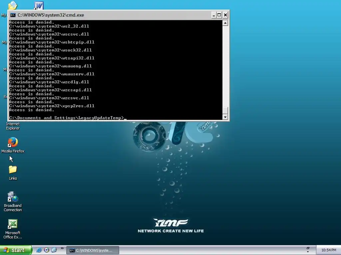Click the line C:\windows\system32\wuaueng.dll
341x255 pixels.
[51, 66]
